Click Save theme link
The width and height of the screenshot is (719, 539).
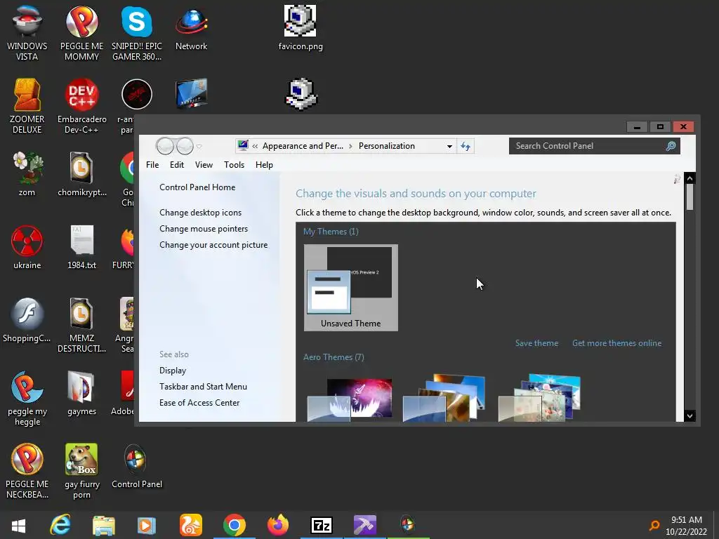[536, 343]
